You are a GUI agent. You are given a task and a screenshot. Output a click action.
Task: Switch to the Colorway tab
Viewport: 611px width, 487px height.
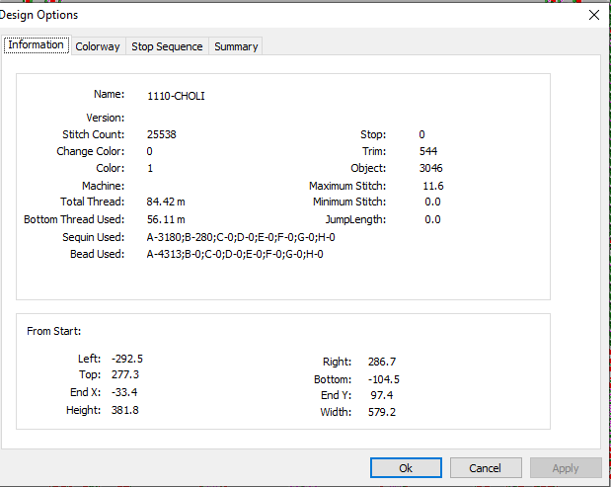click(98, 46)
